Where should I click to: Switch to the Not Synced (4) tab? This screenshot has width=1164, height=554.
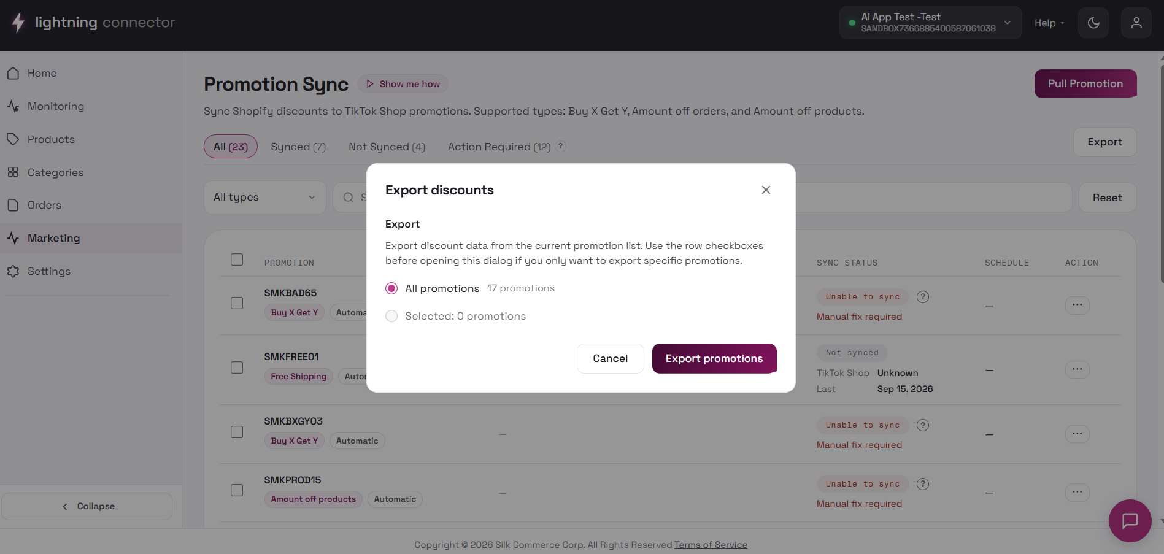[387, 147]
